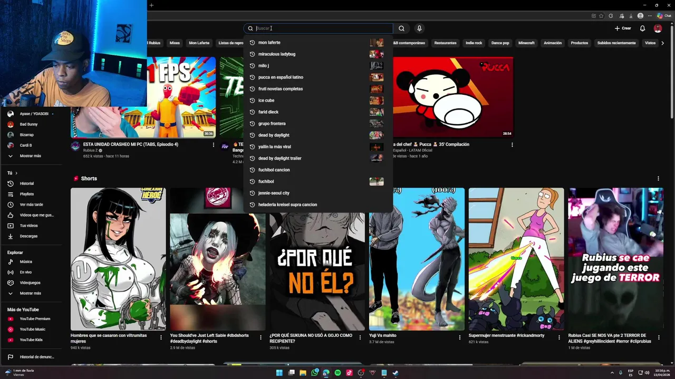The image size is (675, 379).
Task: Pick the 'grupo frontera' suggestion
Action: point(318,124)
